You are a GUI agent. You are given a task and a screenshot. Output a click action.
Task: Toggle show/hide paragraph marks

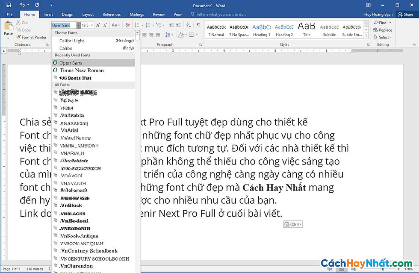(198, 25)
